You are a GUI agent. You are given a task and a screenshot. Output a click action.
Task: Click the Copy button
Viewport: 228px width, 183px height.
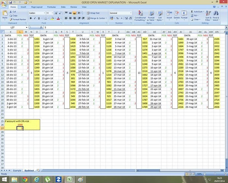coord(13,15)
